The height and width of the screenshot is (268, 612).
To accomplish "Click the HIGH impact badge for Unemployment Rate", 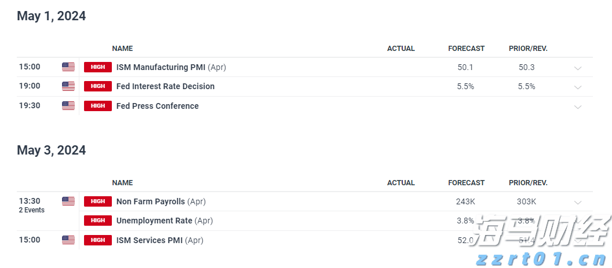I will [x=98, y=221].
